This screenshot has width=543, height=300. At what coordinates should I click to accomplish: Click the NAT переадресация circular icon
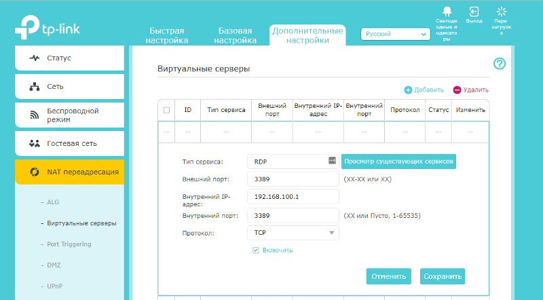(35, 172)
